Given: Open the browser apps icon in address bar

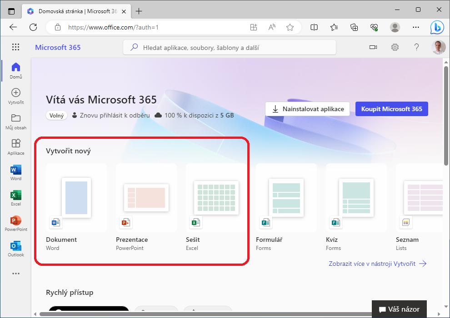Looking at the screenshot, I should 254,27.
